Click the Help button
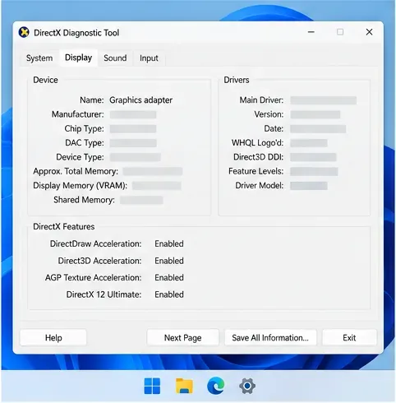This screenshot has height=403, width=396. click(53, 337)
